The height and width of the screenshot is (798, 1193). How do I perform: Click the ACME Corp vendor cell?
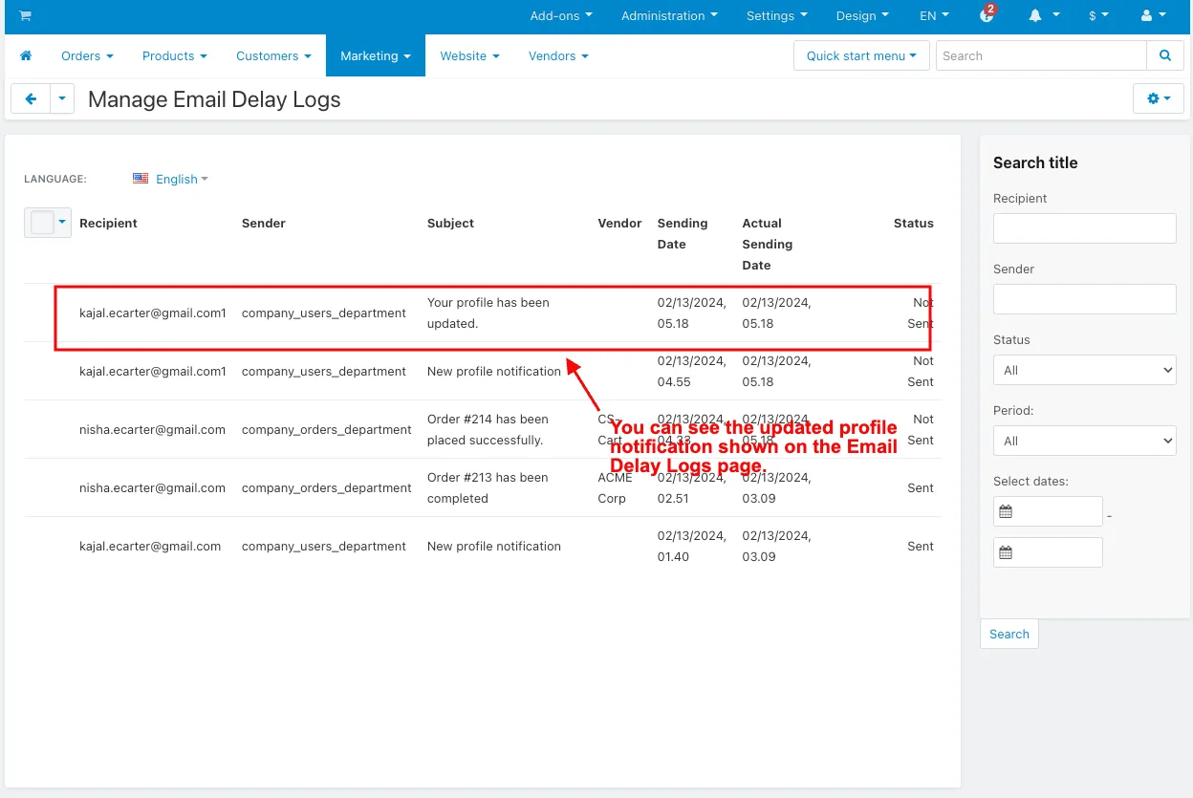pos(615,487)
